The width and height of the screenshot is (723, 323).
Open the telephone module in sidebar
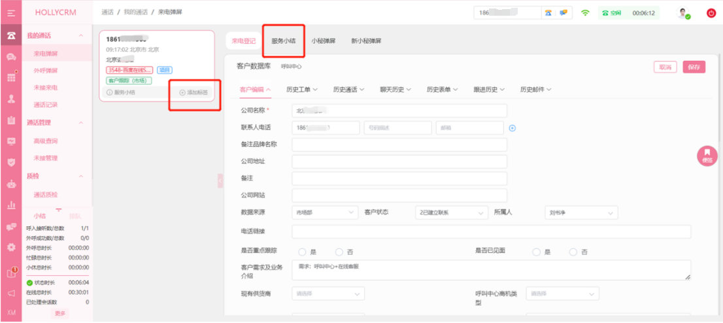[x=11, y=35]
